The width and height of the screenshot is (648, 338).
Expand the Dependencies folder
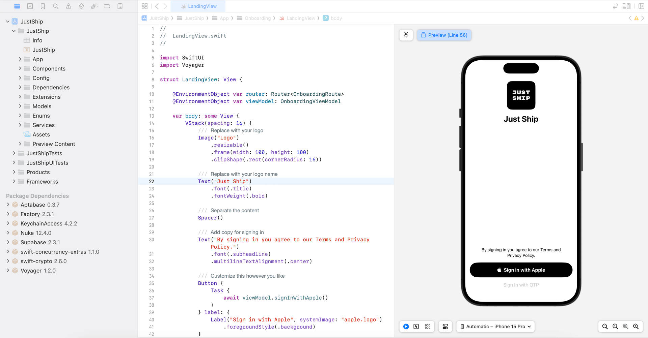[x=20, y=87]
